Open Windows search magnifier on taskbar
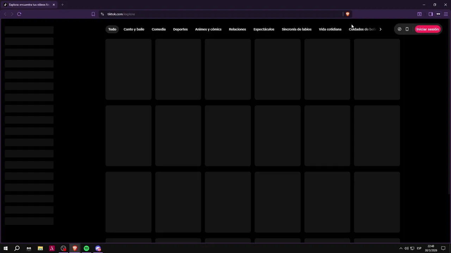The width and height of the screenshot is (451, 253). (17, 248)
